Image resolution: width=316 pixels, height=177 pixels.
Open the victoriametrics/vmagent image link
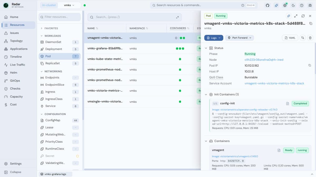click(x=235, y=156)
